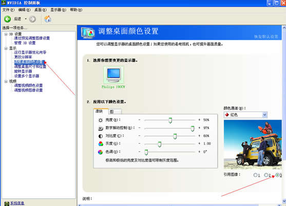Select reference image radio option 3

pos(277,175)
